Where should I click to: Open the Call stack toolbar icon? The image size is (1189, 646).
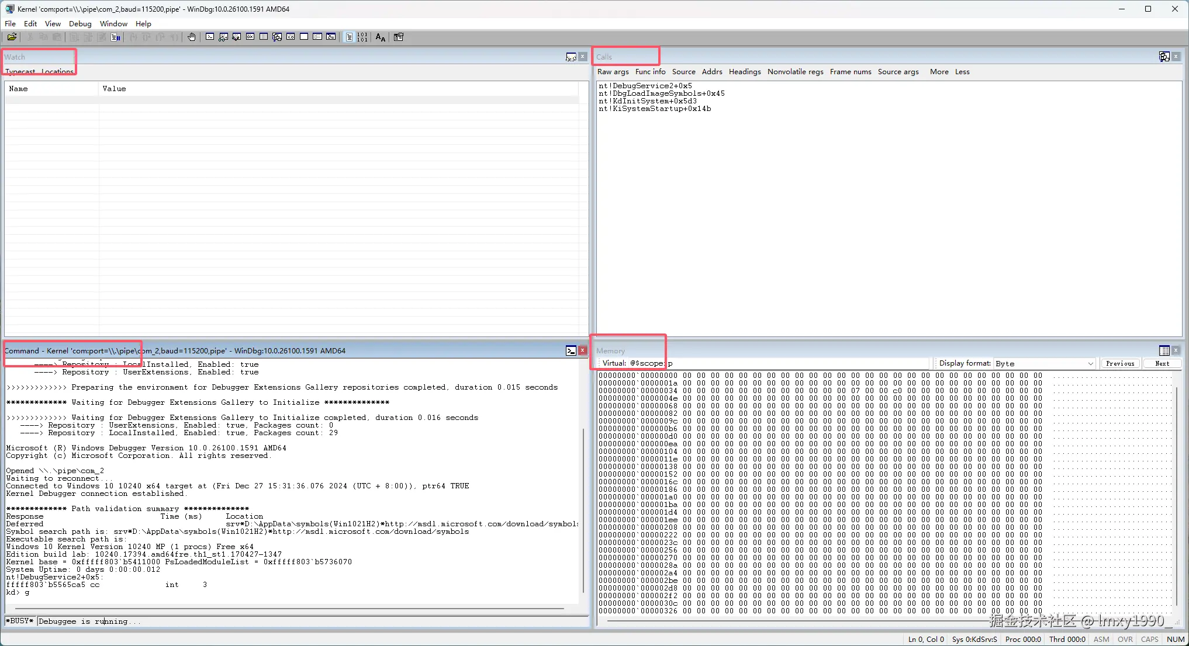click(277, 37)
